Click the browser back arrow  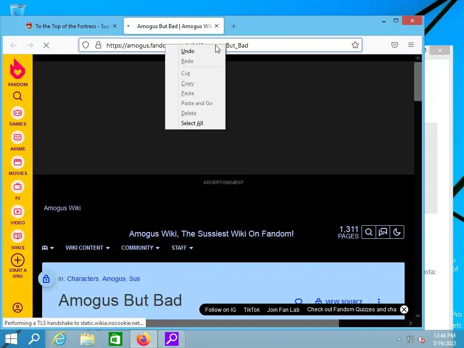coord(13,45)
